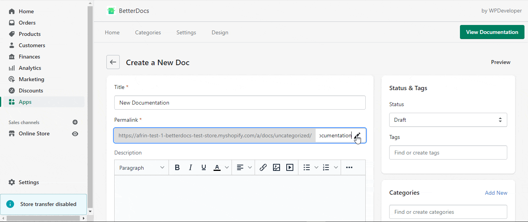Apply a bulleted list
The image size is (528, 222).
pos(307,167)
